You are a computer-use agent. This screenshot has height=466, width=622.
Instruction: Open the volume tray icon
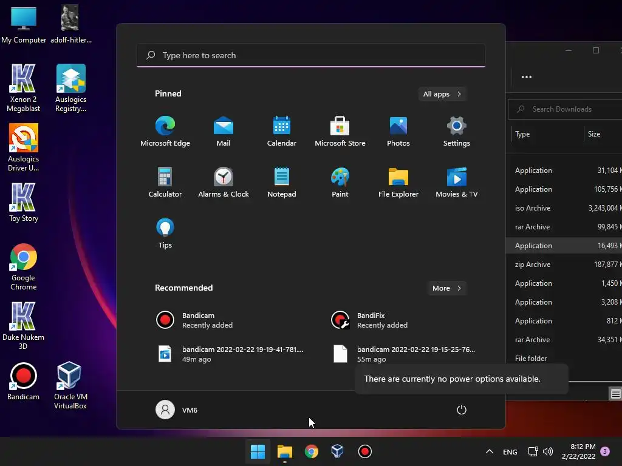coord(548,451)
